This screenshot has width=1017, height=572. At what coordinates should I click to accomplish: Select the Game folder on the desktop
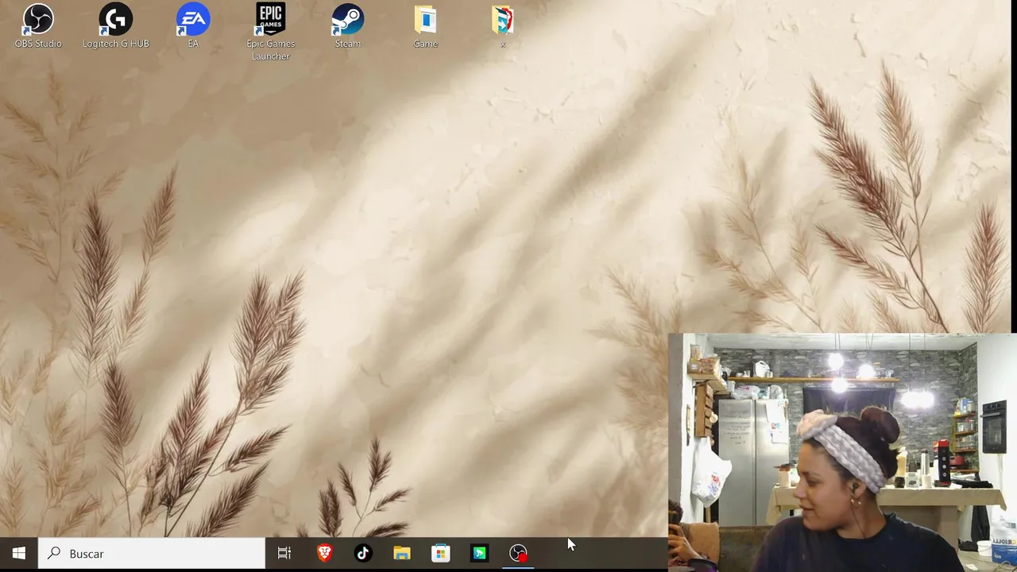point(425,26)
